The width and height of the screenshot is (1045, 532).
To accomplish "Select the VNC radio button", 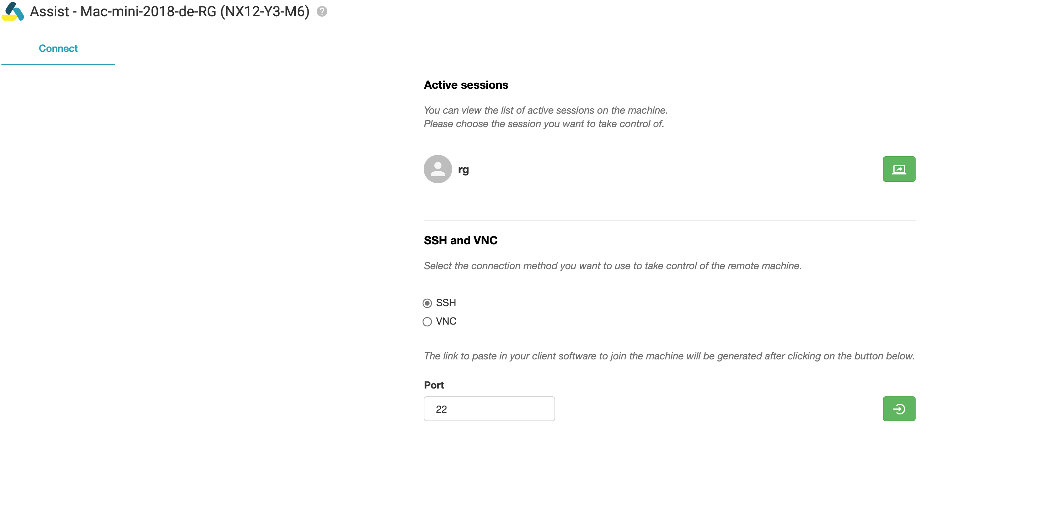I will tap(427, 322).
